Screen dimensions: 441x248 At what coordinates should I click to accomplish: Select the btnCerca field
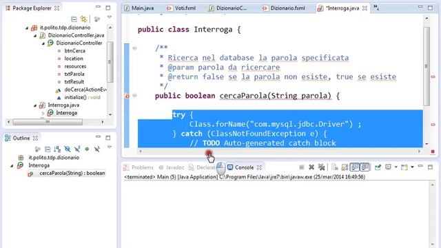[74, 51]
